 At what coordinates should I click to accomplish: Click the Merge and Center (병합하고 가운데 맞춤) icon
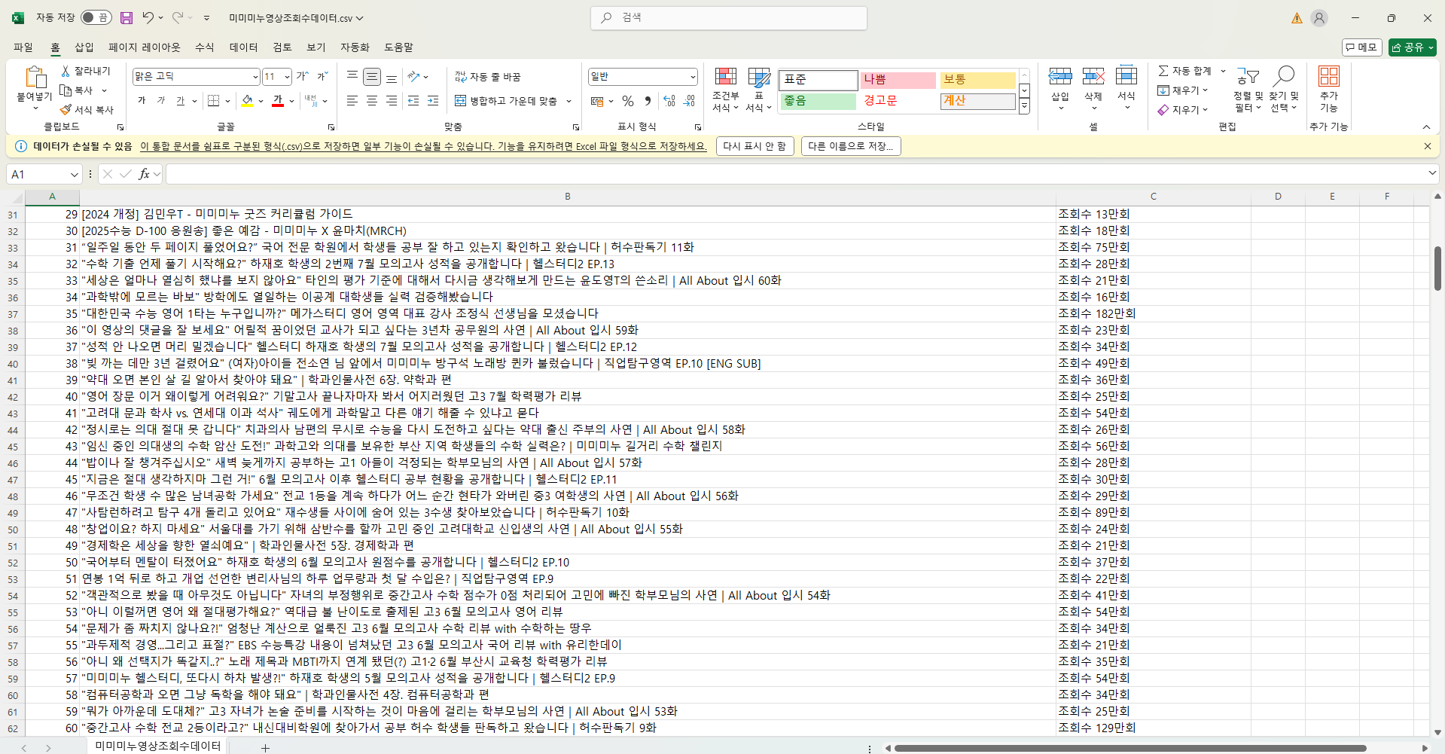click(x=461, y=101)
